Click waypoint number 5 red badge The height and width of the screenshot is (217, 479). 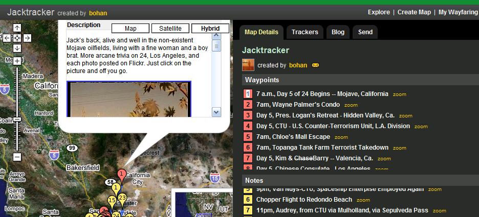coord(248,136)
